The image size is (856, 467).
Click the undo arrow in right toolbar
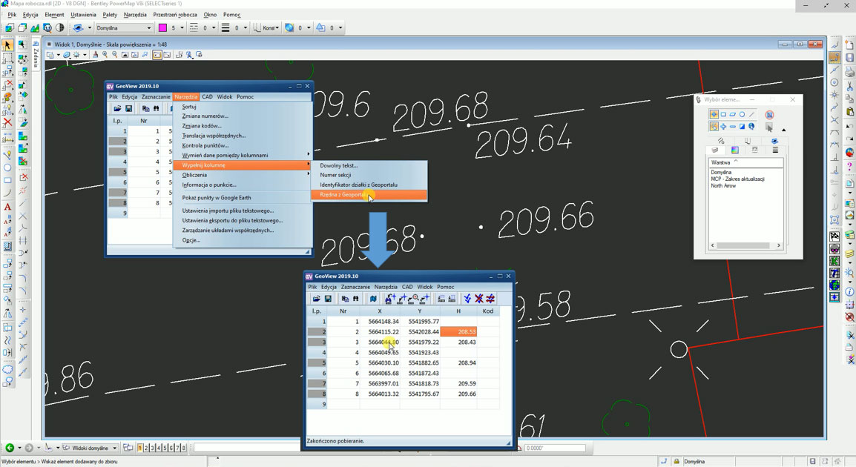click(850, 125)
